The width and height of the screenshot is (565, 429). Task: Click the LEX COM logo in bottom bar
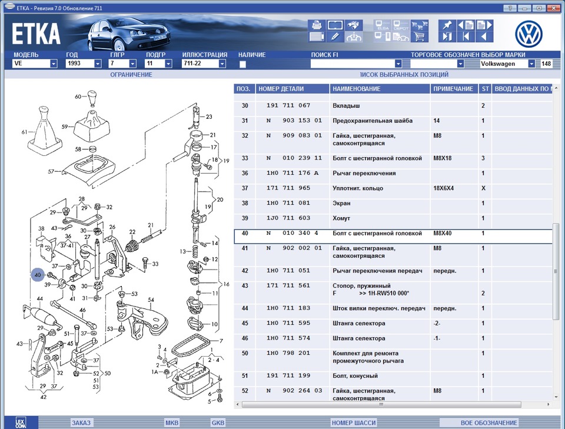pos(21,423)
